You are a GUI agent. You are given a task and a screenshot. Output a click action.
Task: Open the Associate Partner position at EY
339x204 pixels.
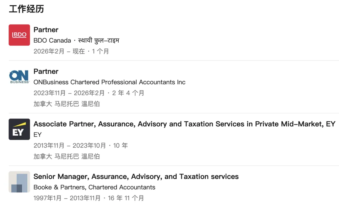184,124
